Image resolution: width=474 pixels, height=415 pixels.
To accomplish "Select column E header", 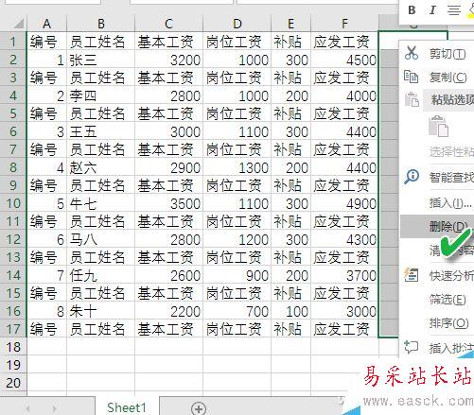I will click(290, 24).
